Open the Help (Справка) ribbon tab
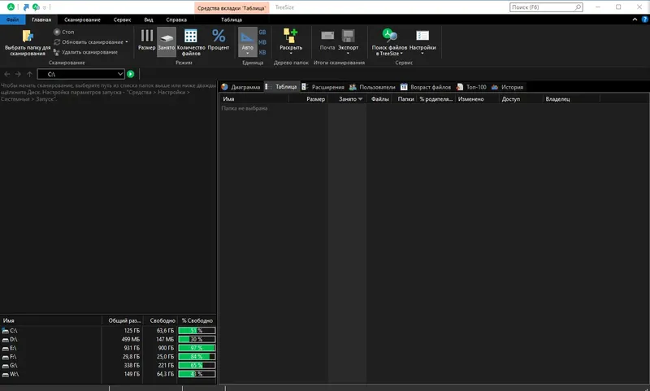650x391 pixels. (176, 20)
